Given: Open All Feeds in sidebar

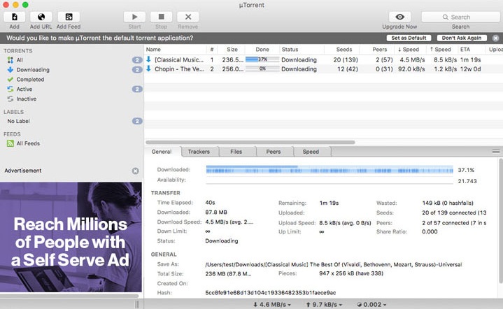Looking at the screenshot, I should point(72,143).
